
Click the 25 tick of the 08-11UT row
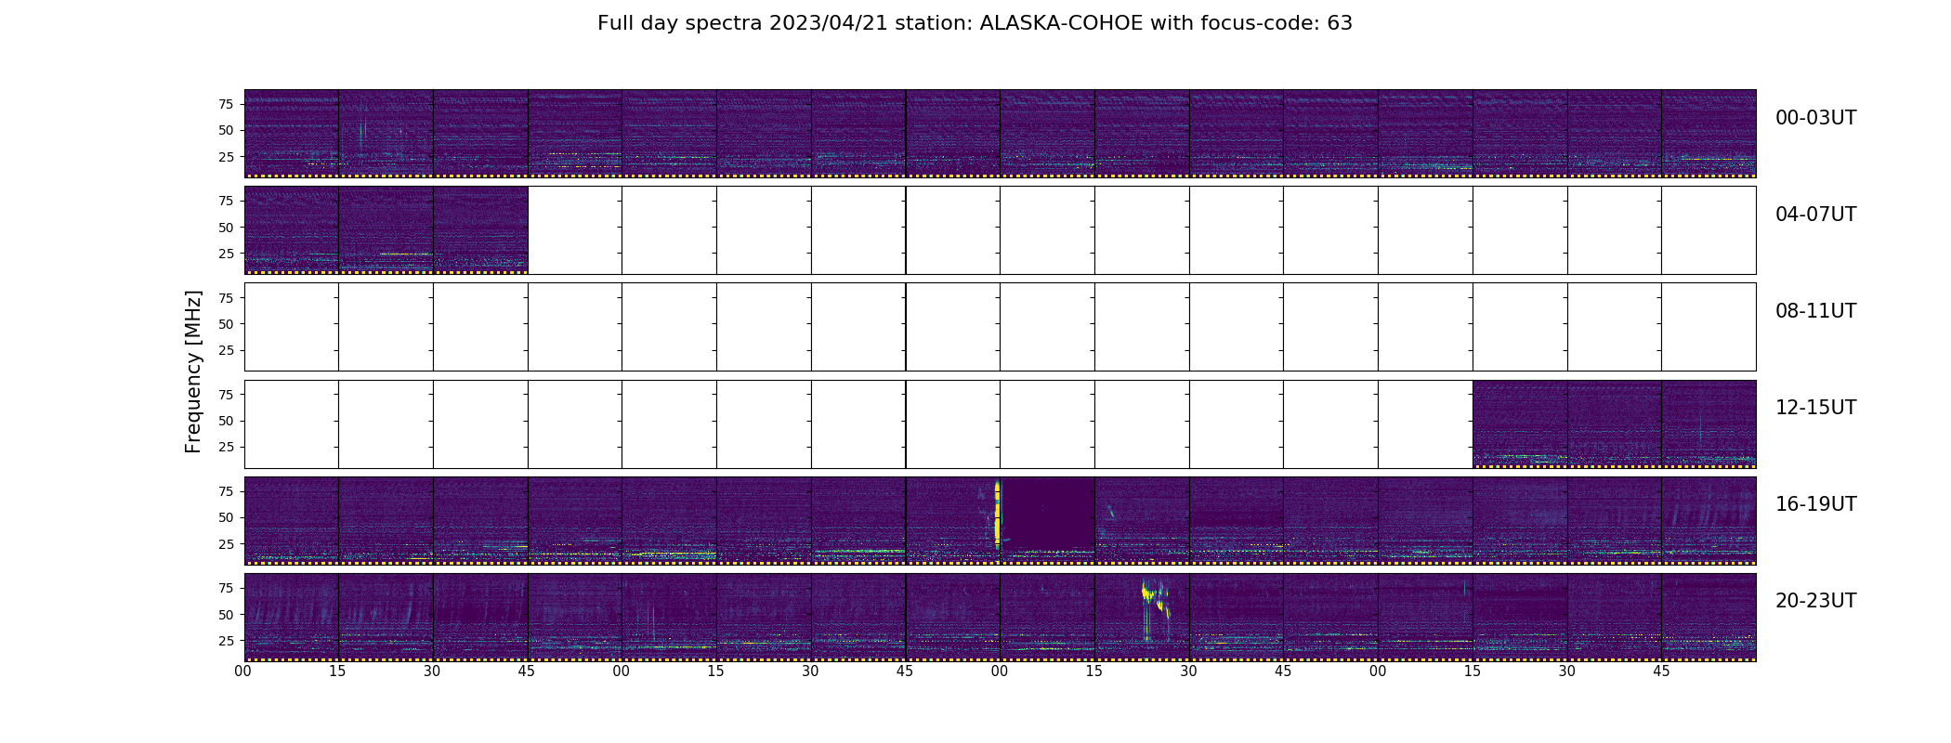226,350
